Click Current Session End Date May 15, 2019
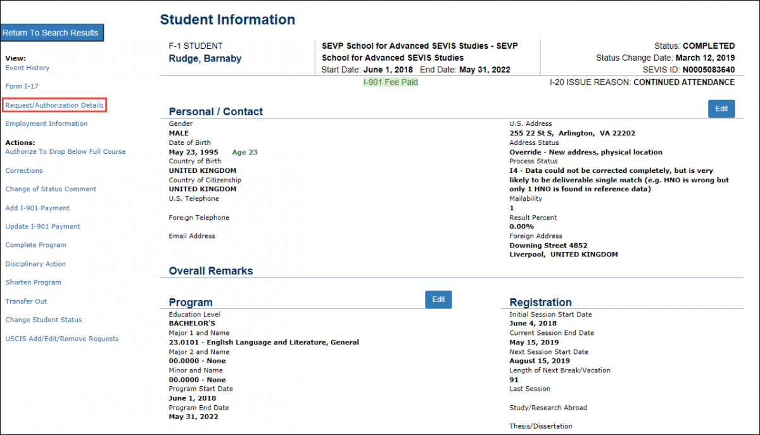760x435 pixels. coord(534,343)
